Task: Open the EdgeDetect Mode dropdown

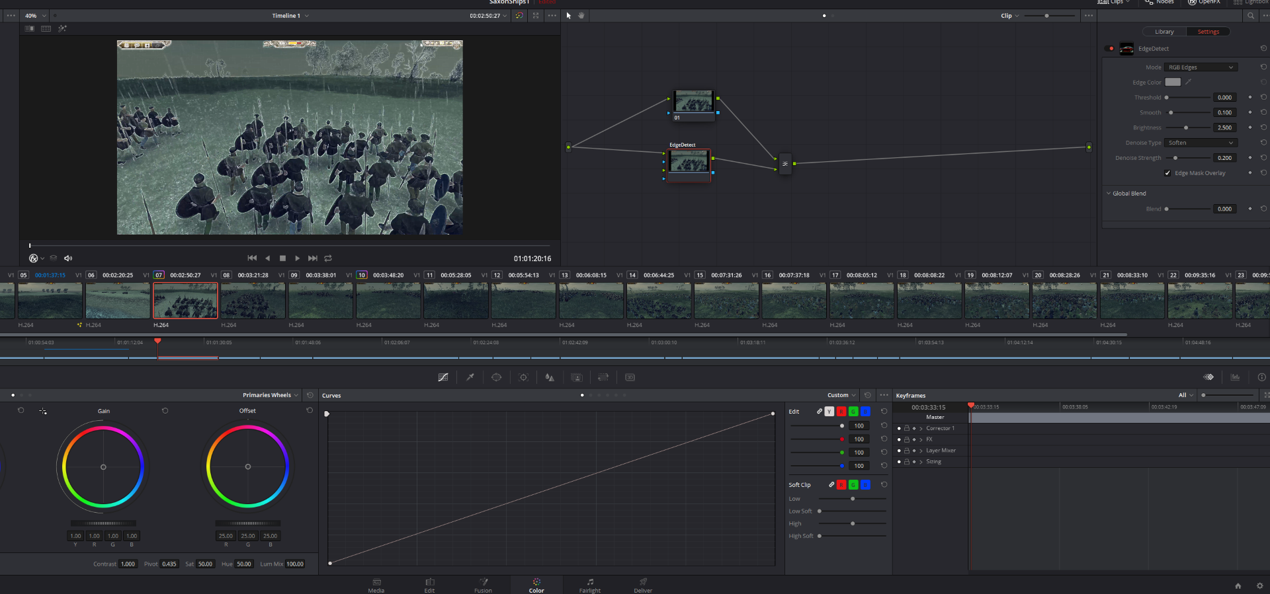Action: [x=1201, y=67]
